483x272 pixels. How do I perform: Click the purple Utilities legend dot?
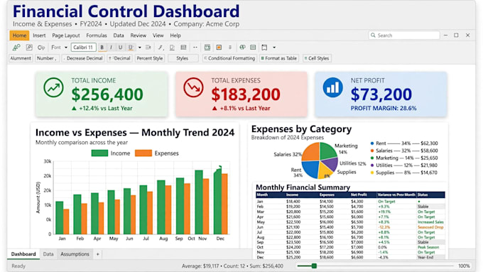tap(372, 165)
